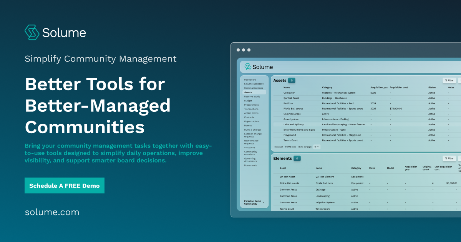Select the Computer asset row
Screen dimensions: 461x242
coord(367,93)
